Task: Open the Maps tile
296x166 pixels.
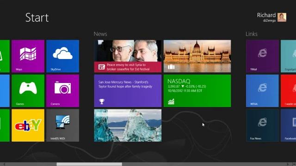Action: coord(28,56)
